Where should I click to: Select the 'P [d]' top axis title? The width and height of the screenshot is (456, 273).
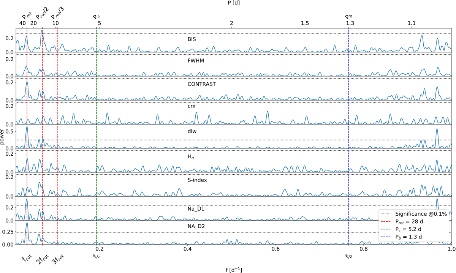coord(233,3)
